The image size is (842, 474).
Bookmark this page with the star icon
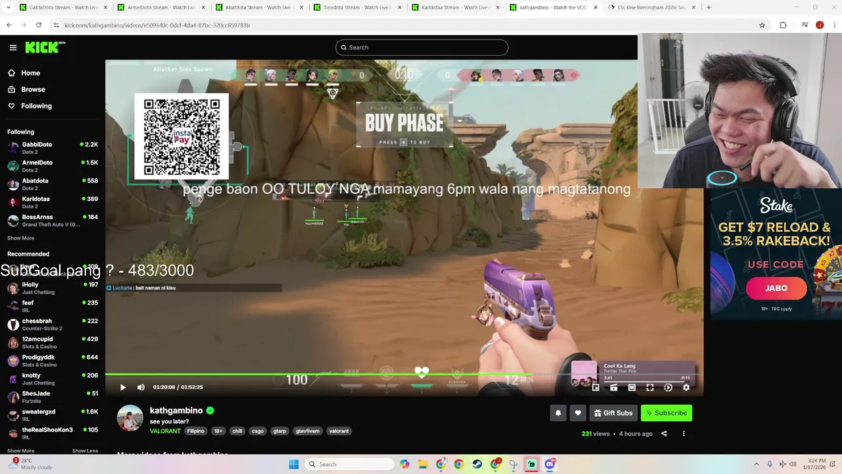tap(762, 25)
